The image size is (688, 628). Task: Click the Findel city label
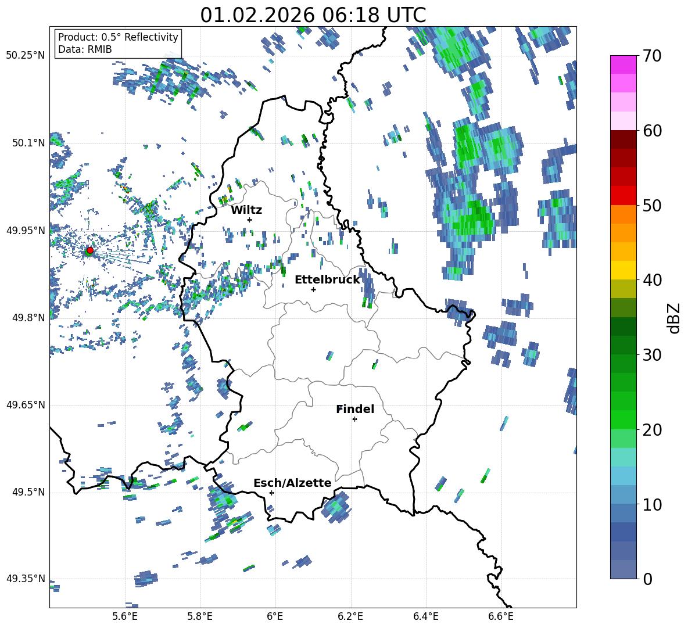pyautogui.click(x=355, y=409)
